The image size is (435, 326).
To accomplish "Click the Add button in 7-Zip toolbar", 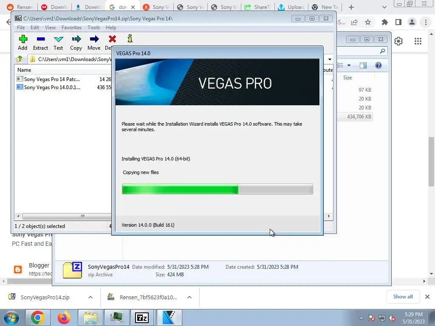I will pyautogui.click(x=23, y=42).
